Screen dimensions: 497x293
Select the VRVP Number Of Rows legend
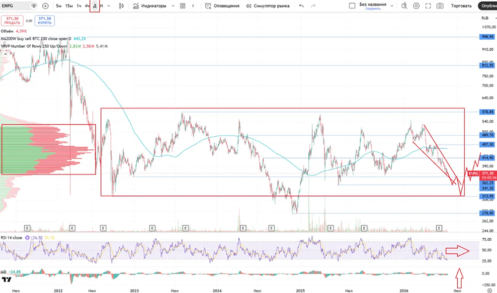coord(34,46)
